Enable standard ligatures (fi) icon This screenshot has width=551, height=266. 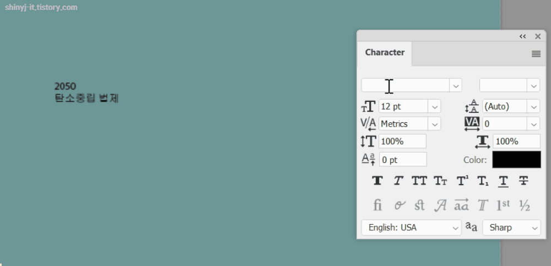point(377,205)
